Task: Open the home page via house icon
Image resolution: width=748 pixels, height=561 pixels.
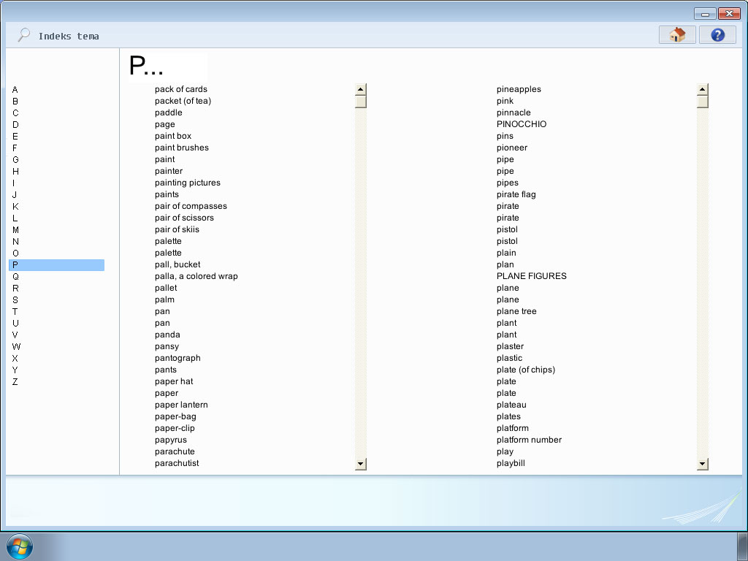Action: click(x=677, y=35)
